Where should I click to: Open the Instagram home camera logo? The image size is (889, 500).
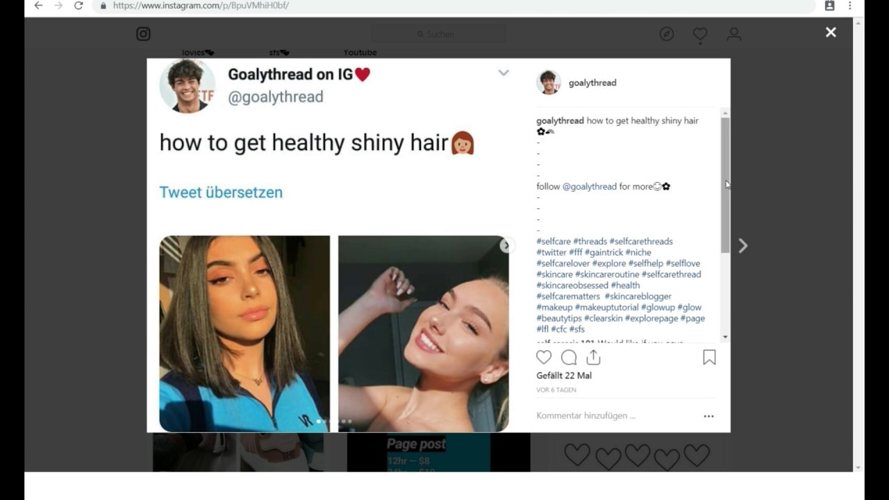pos(143,34)
